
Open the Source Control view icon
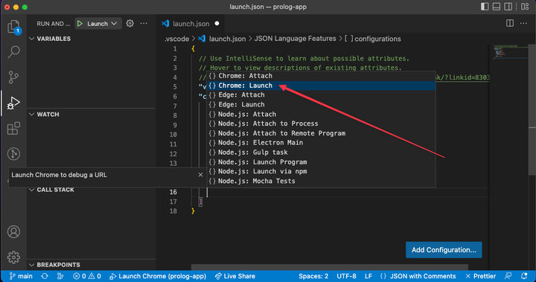pyautogui.click(x=13, y=77)
